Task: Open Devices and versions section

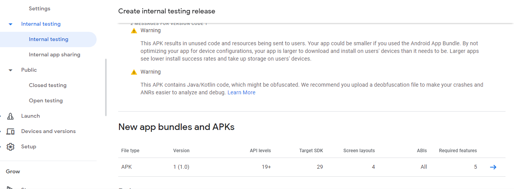Action: tap(49, 131)
